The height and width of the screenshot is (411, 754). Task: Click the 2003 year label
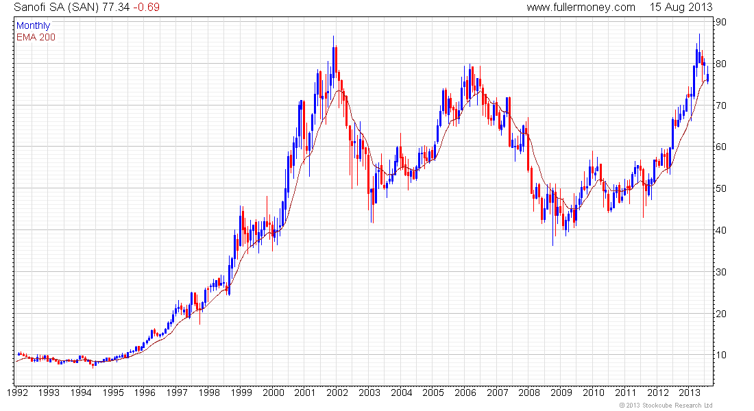[x=369, y=393]
